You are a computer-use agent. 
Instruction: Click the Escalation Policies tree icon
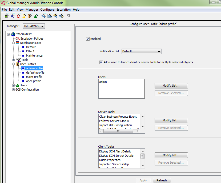[18, 39]
